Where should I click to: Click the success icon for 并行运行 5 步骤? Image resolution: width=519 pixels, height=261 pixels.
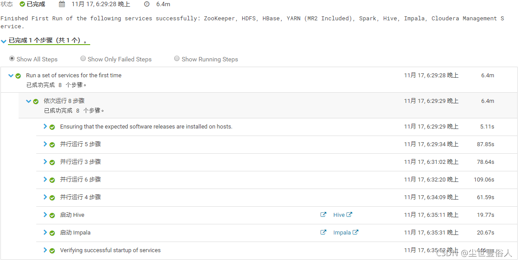coord(52,145)
